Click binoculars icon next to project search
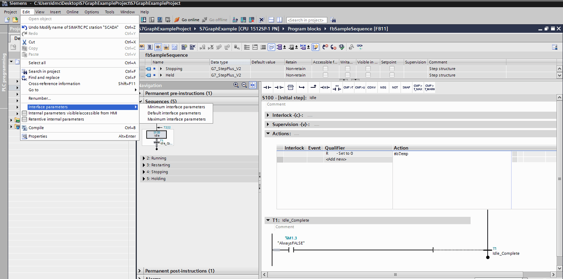563x279 pixels. click(x=333, y=20)
